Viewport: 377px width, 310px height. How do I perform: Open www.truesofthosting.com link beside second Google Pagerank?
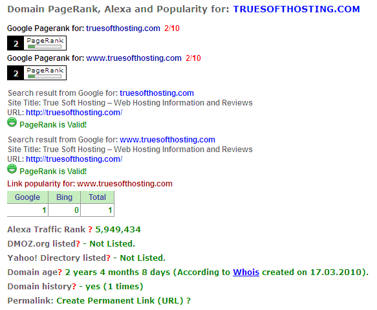pyautogui.click(x=134, y=58)
